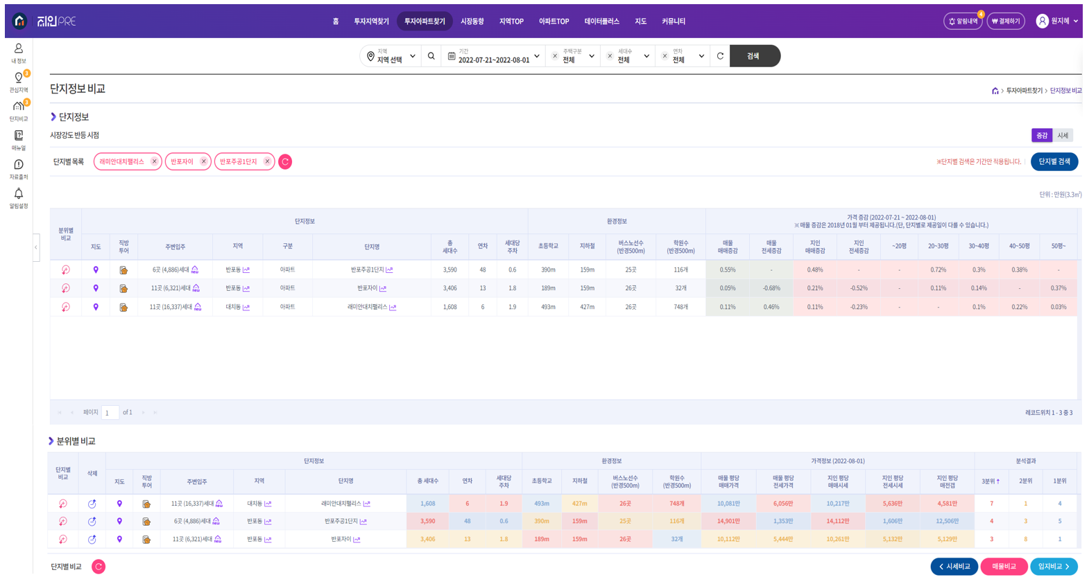Open 내 정보 in the left sidebar
The width and height of the screenshot is (1089, 577).
19,53
